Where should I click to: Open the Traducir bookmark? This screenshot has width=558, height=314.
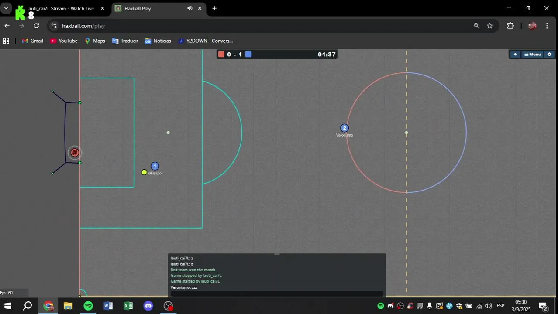pos(125,41)
